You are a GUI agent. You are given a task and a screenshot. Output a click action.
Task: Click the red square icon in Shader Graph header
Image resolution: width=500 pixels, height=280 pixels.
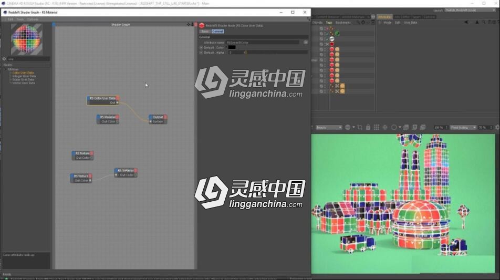196,25
